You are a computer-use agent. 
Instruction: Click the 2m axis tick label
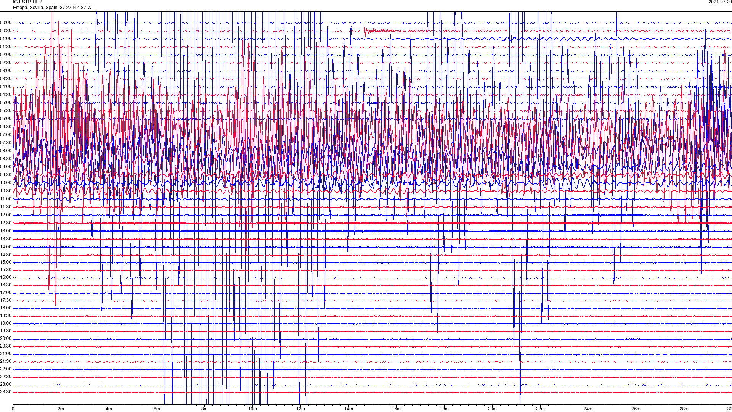point(61,409)
